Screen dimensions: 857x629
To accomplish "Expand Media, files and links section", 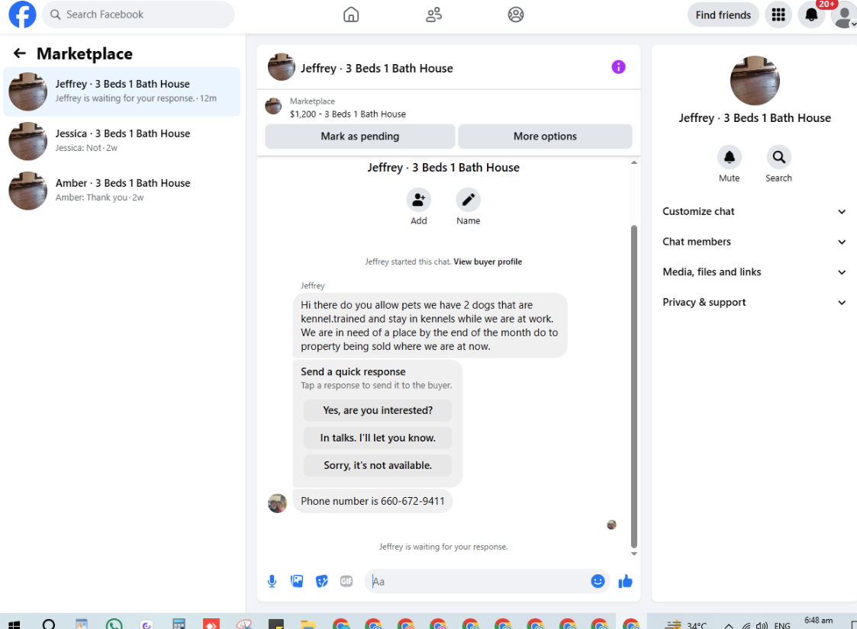I will point(754,272).
